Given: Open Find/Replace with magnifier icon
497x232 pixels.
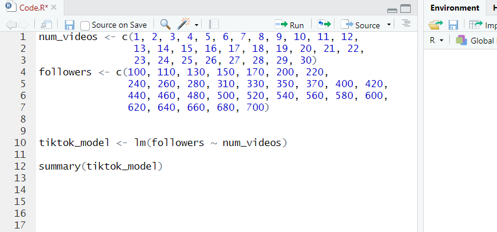Looking at the screenshot, I should click(x=165, y=24).
